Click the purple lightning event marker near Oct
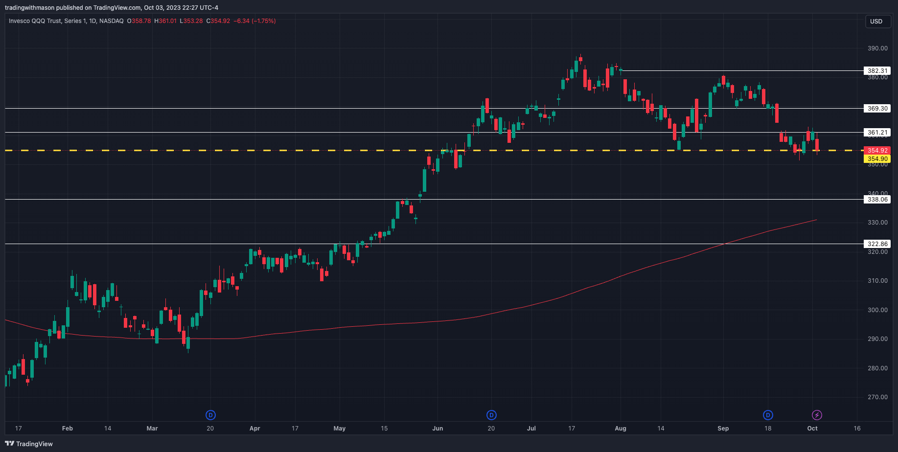Image resolution: width=898 pixels, height=452 pixels. pyautogui.click(x=817, y=415)
